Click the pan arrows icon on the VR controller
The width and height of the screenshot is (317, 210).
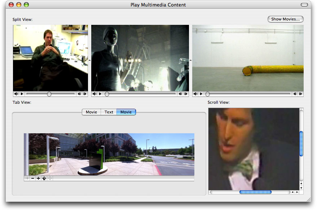coord(49,178)
